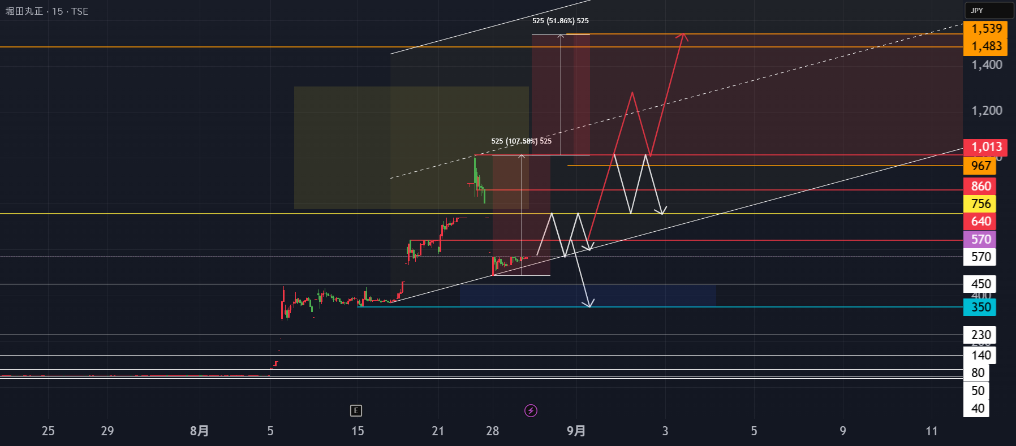Click the 40 price label
The width and height of the screenshot is (1016, 446).
pos(977,409)
